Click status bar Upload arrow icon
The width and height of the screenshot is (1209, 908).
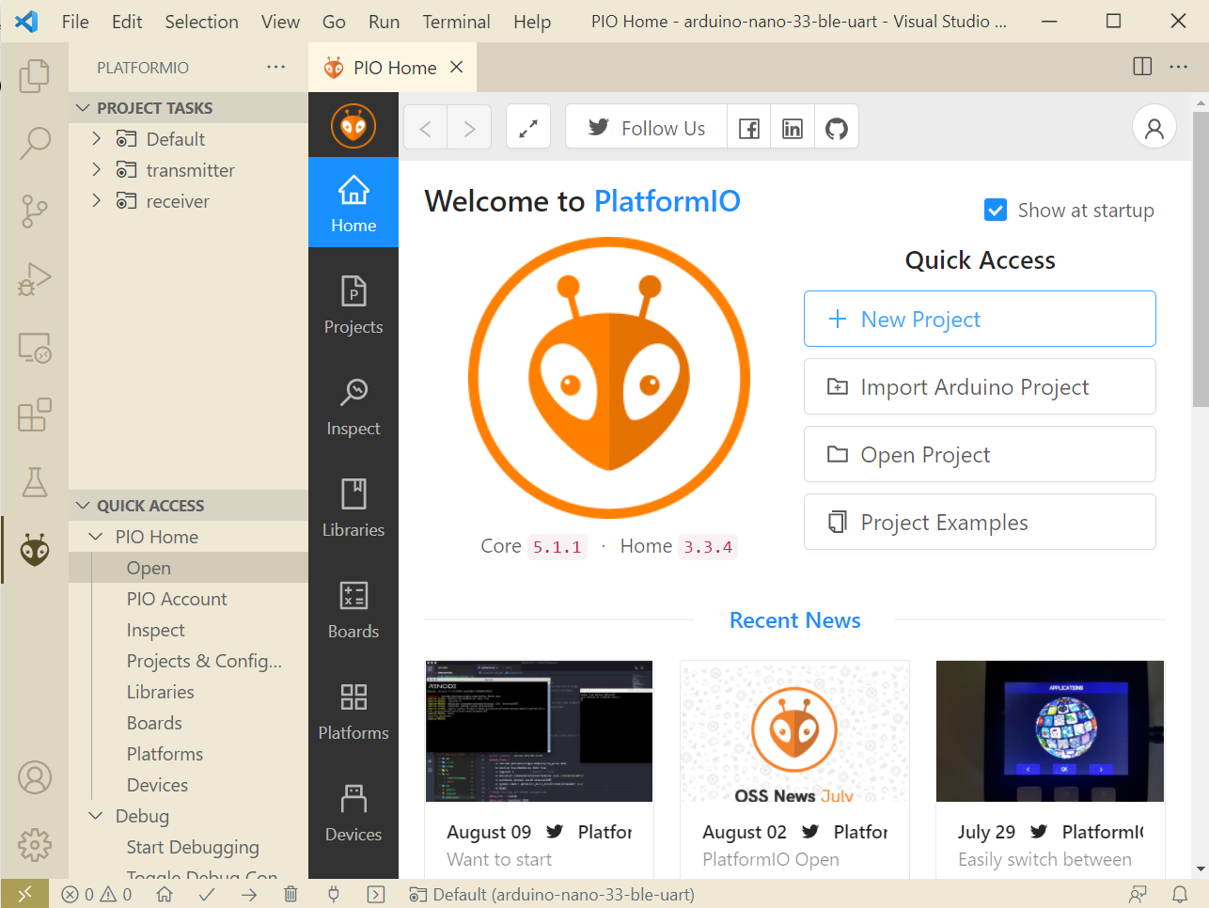[249, 894]
